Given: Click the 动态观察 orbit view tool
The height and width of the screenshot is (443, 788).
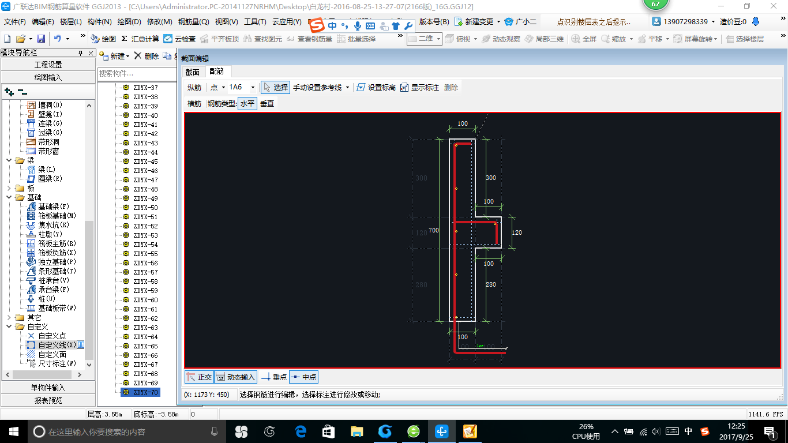Looking at the screenshot, I should (501, 39).
